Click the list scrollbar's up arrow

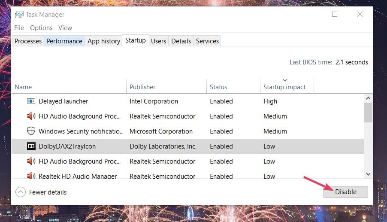tap(368, 98)
